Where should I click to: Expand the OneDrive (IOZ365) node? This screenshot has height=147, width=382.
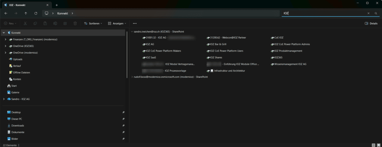(5, 46)
